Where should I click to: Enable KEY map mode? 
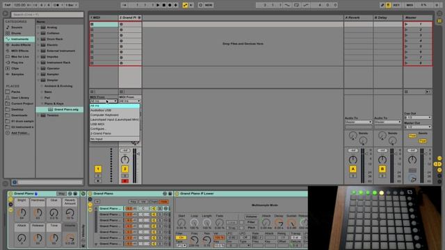pos(396,5)
